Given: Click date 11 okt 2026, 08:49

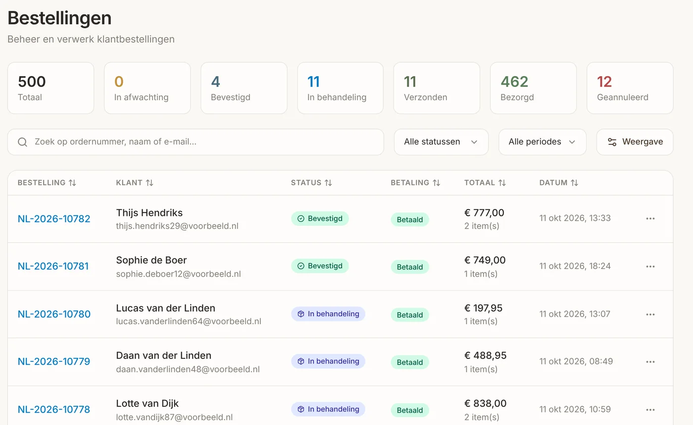Looking at the screenshot, I should 576,361.
